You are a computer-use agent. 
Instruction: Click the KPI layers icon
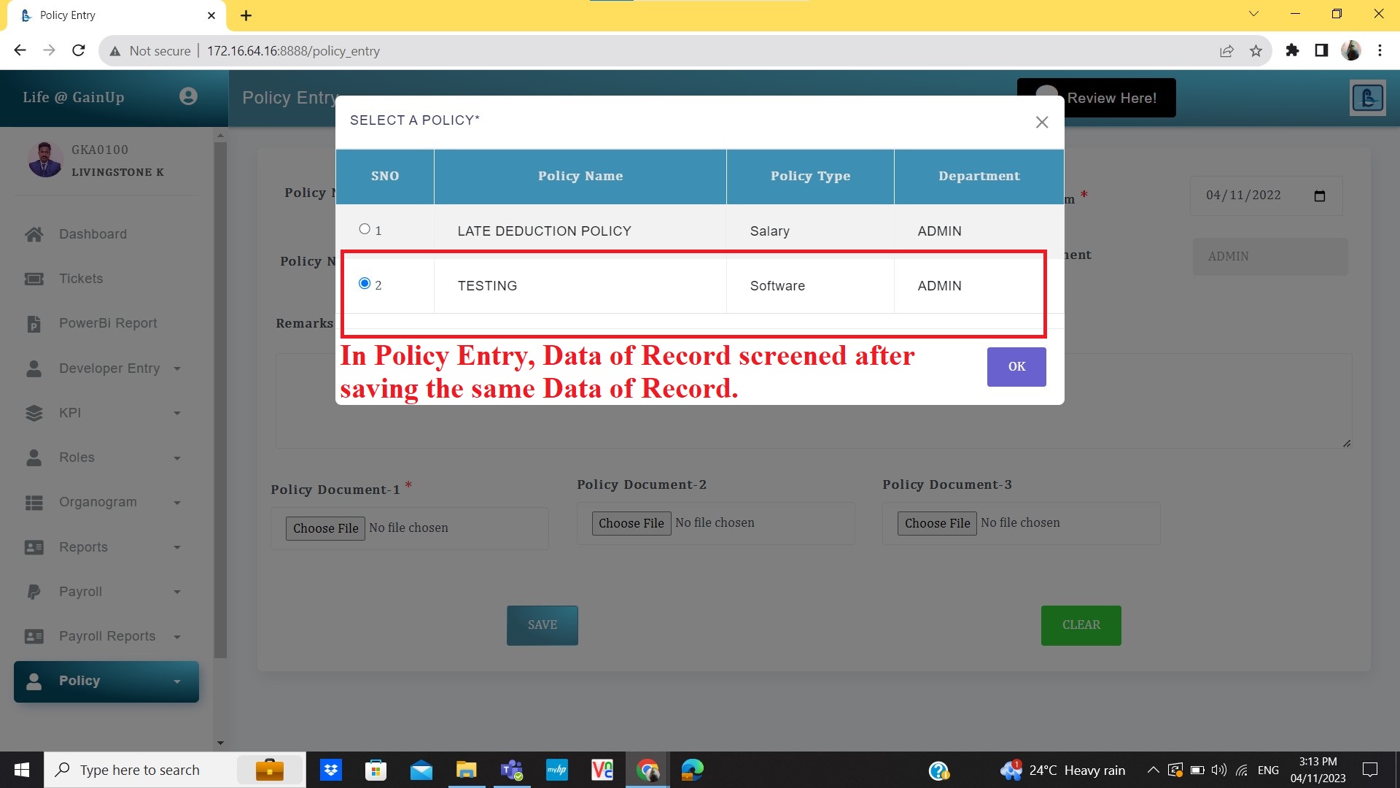tap(34, 413)
